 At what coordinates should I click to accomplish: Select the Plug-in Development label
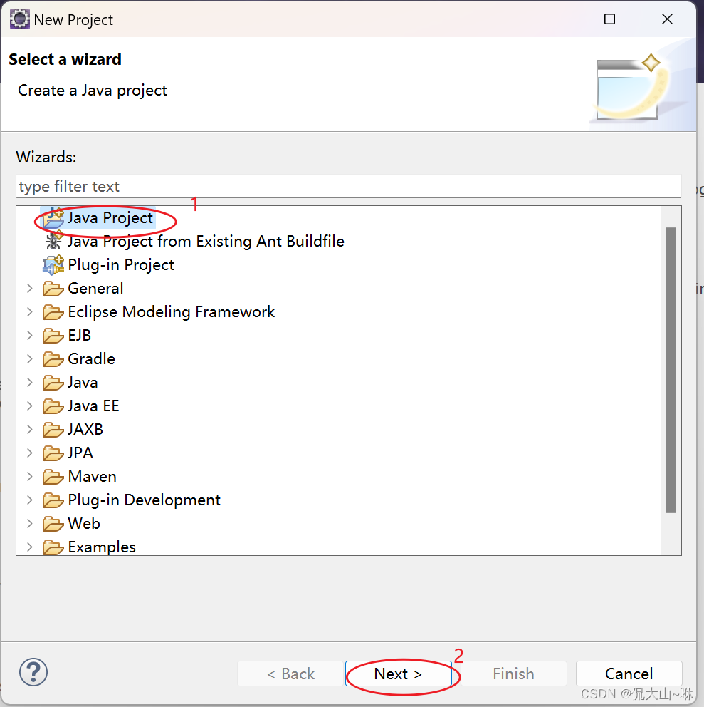tap(144, 500)
